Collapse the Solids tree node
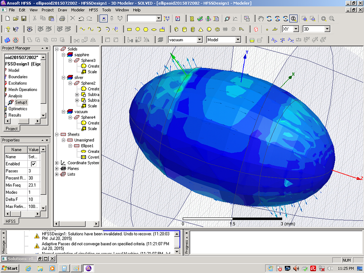Image resolution: width=364 pixels, height=273 pixels. (57, 49)
